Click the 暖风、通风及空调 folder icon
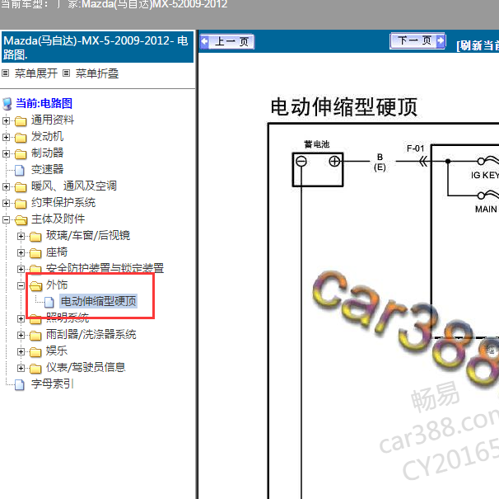This screenshot has height=499, width=499. pos(21,187)
